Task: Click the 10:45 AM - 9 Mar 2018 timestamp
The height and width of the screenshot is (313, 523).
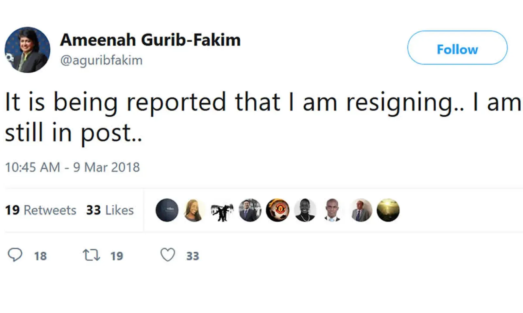Action: (72, 167)
